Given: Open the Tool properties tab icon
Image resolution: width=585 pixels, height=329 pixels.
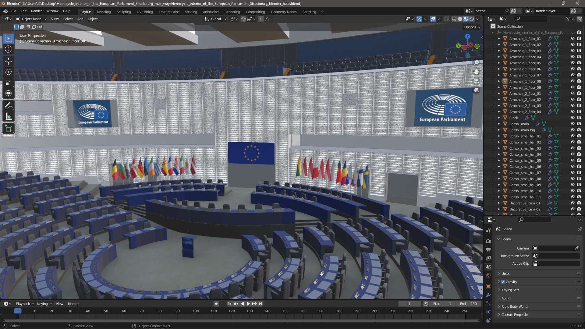Looking at the screenshot, I should (488, 230).
